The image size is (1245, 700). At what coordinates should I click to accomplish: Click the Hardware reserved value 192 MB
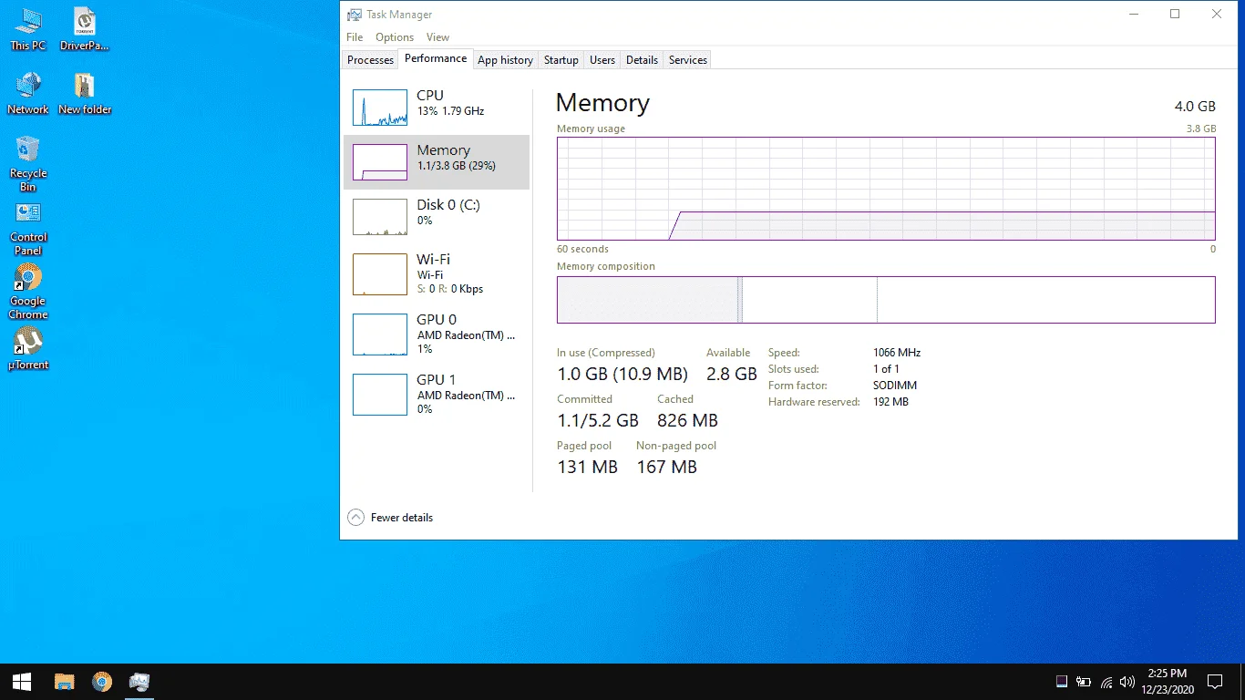(890, 402)
